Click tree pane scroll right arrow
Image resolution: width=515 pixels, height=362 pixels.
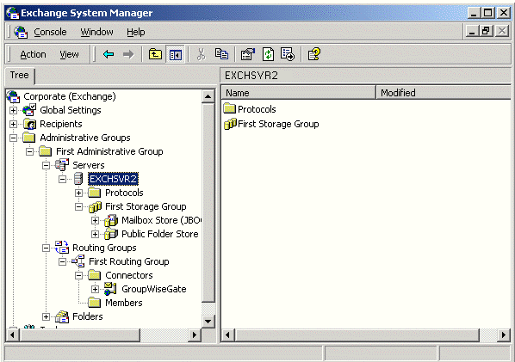(195, 334)
